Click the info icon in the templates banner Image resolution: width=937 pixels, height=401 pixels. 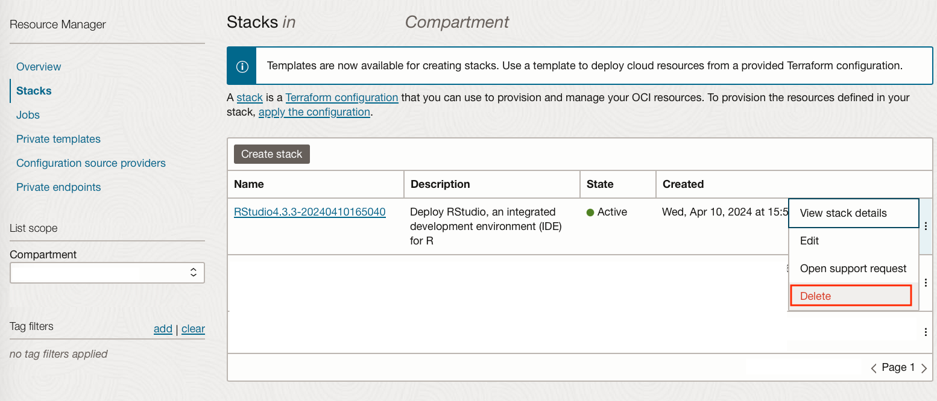[242, 66]
